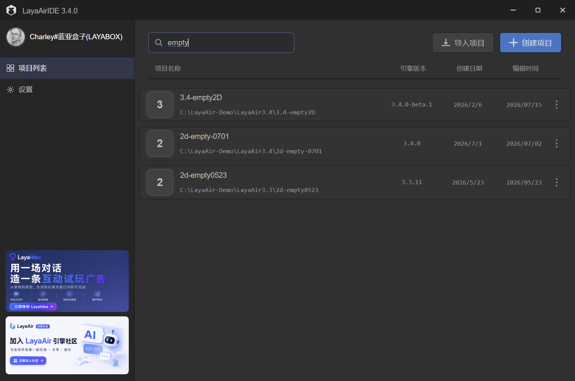Image resolution: width=575 pixels, height=381 pixels.
Task: Click creation date 2026/2/6
Action: (x=468, y=105)
